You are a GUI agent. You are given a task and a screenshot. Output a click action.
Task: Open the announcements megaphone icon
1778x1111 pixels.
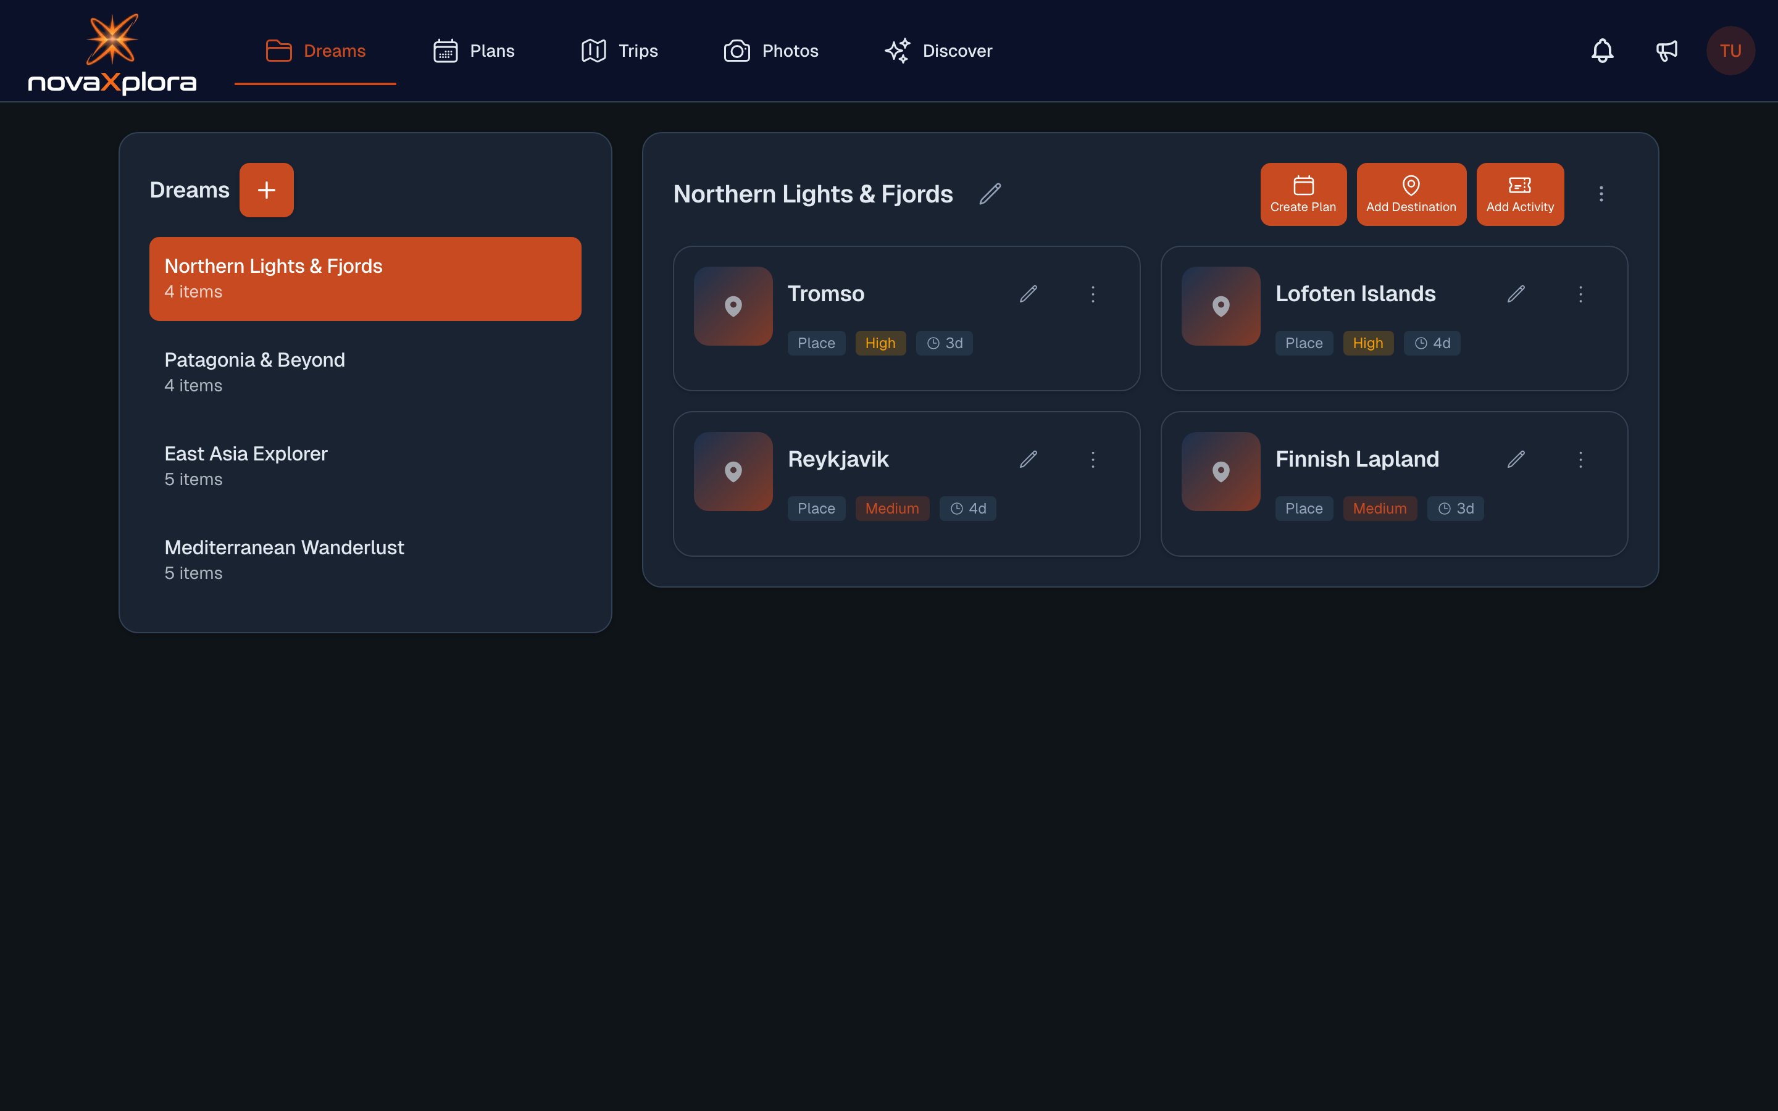[x=1666, y=51]
